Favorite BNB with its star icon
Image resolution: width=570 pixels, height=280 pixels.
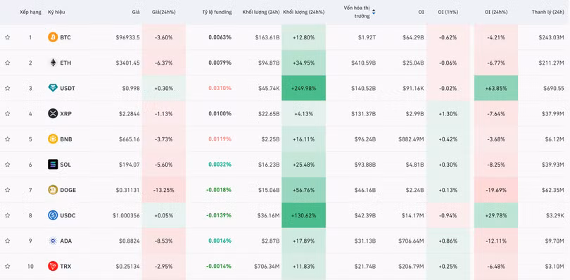coord(7,139)
